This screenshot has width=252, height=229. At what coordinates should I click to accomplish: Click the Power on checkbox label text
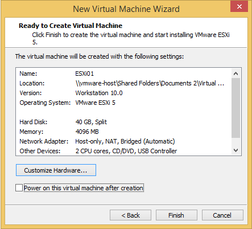[x=84, y=188]
